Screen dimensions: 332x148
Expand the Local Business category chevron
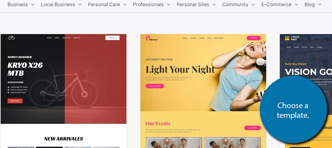(x=80, y=5)
